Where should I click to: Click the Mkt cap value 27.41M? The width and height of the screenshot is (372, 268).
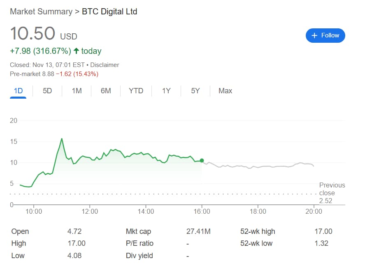pos(198,231)
